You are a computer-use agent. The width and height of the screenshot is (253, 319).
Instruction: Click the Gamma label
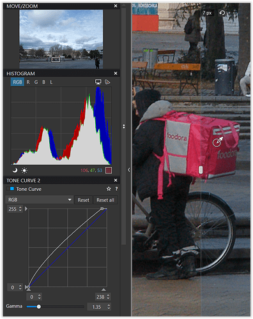point(14,306)
